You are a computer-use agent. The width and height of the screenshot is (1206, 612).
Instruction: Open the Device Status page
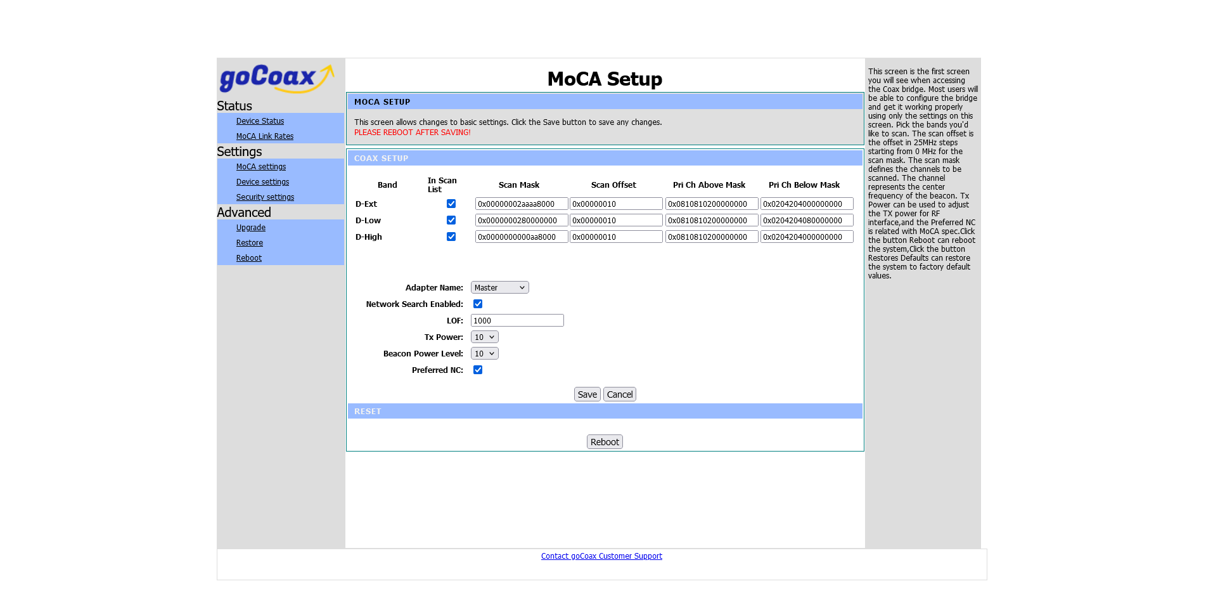260,121
